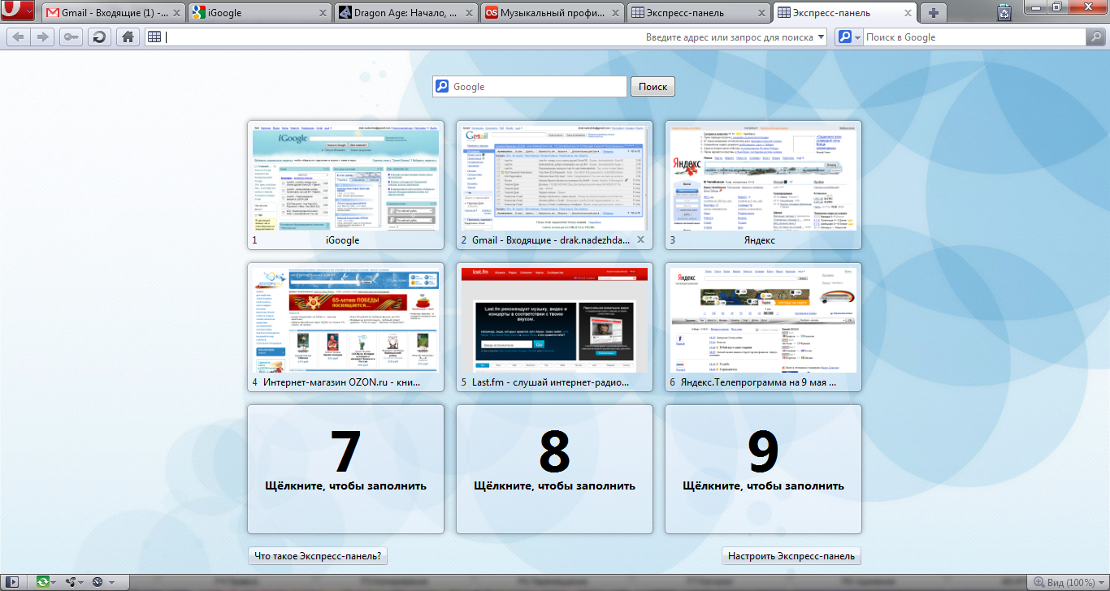Fill empty speed dial slot 7
The width and height of the screenshot is (1110, 591).
tap(345, 469)
